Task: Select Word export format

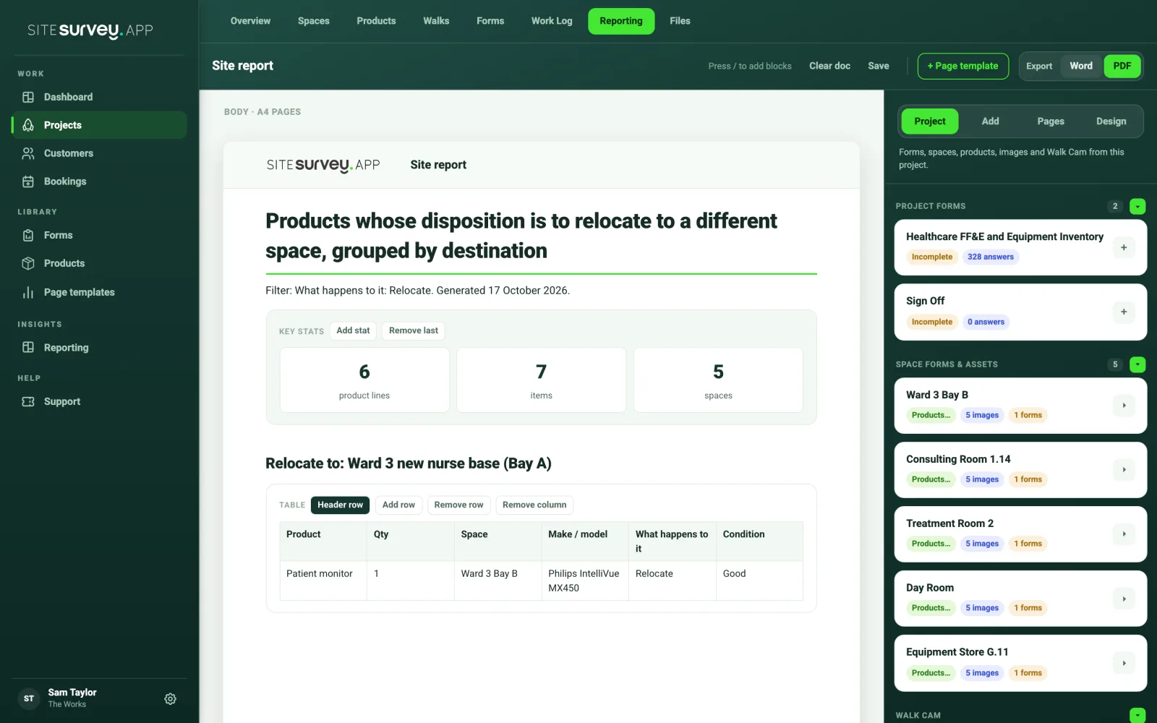Action: click(1081, 66)
